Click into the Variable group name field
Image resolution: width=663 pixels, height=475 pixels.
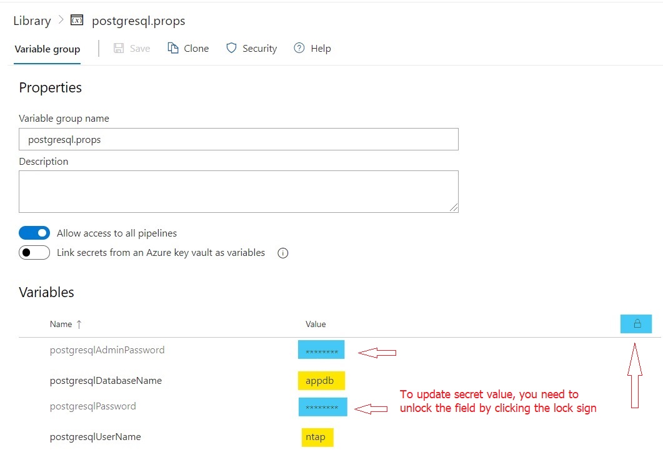pyautogui.click(x=238, y=139)
